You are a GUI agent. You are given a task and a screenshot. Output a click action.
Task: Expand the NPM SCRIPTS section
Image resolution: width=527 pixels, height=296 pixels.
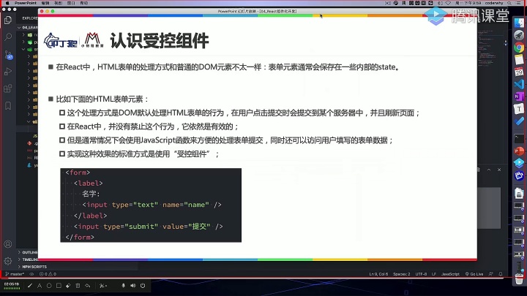coord(32,267)
